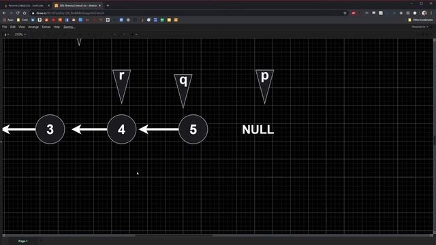Image resolution: width=436 pixels, height=245 pixels.
Task: Open the Chrome profile avatar
Action: [424, 13]
